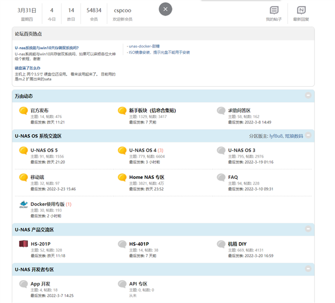Click the U-NAS 开发者专区 section title

pos(35,269)
